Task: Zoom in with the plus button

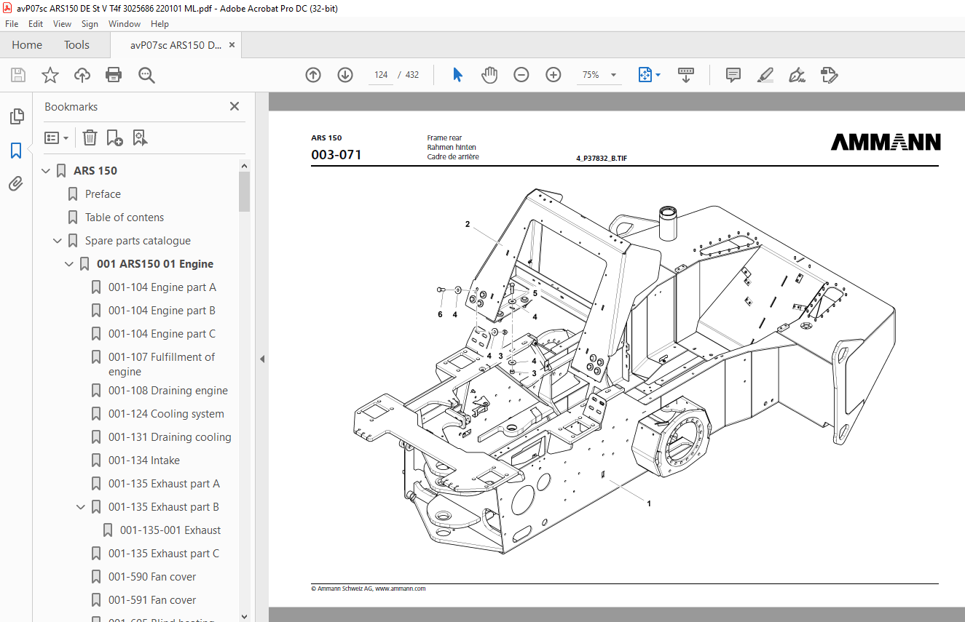Action: 554,75
